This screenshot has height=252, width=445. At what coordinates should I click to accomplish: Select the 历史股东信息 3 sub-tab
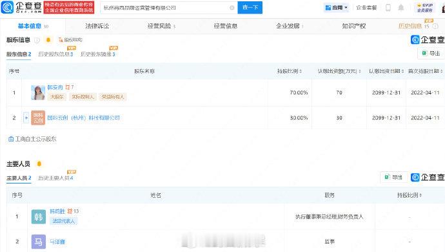(55, 54)
